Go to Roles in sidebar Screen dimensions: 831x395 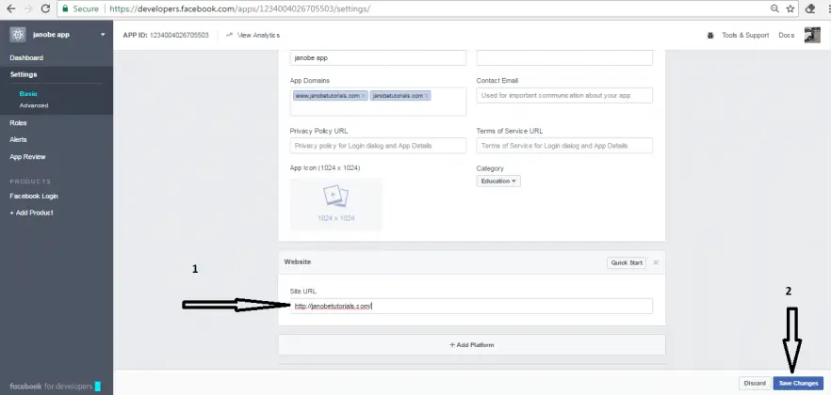tap(18, 122)
